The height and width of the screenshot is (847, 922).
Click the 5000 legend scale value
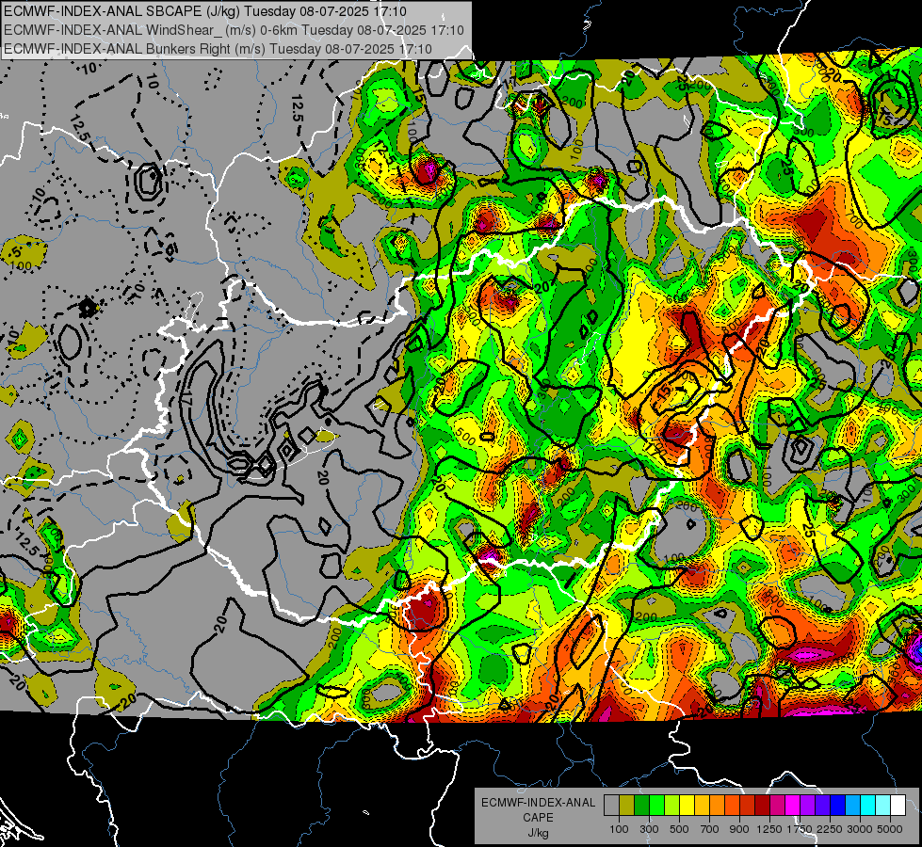click(890, 829)
